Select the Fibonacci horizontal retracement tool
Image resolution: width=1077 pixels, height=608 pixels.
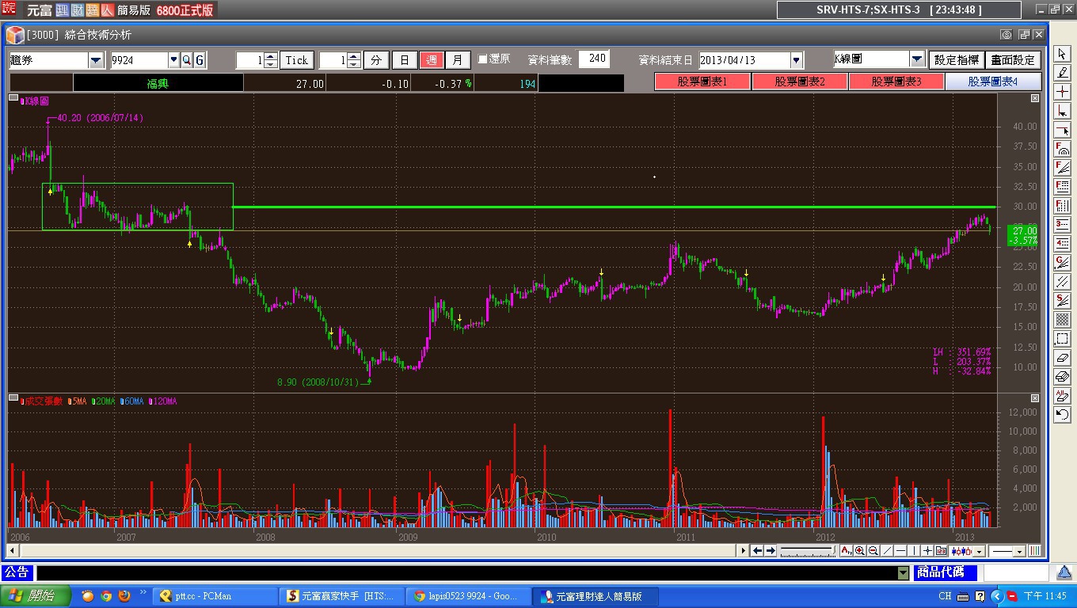pyautogui.click(x=1062, y=187)
